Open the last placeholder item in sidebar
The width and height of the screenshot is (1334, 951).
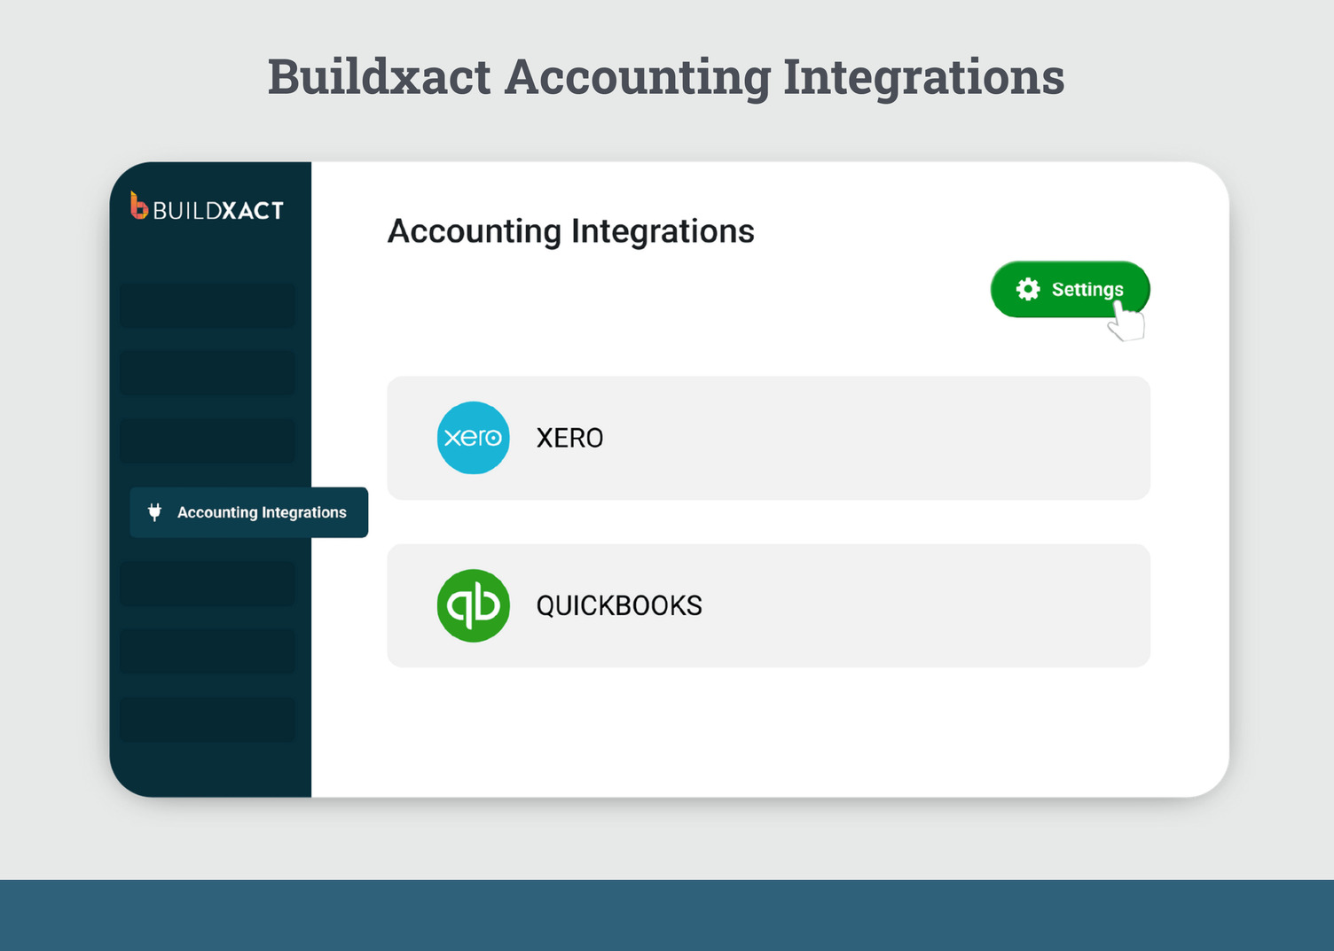click(x=207, y=719)
